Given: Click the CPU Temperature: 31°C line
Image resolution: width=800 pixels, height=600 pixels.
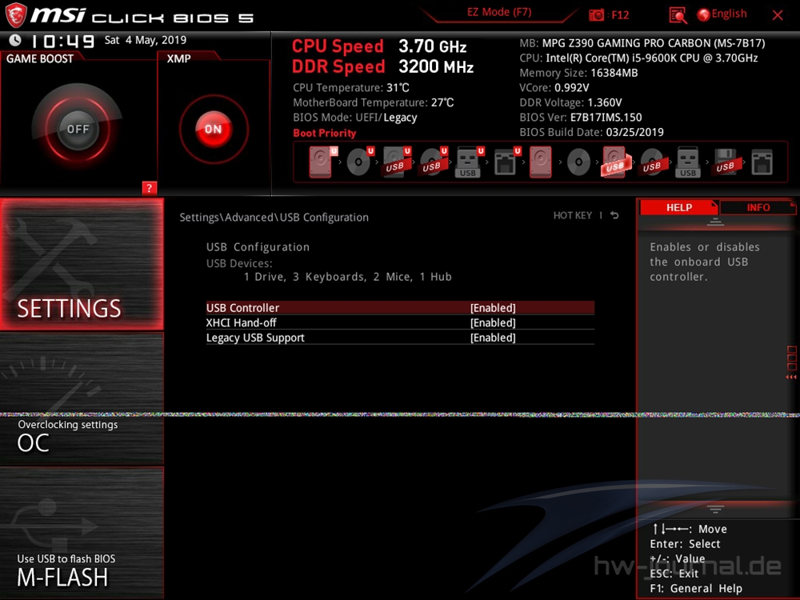Looking at the screenshot, I should pyautogui.click(x=351, y=88).
